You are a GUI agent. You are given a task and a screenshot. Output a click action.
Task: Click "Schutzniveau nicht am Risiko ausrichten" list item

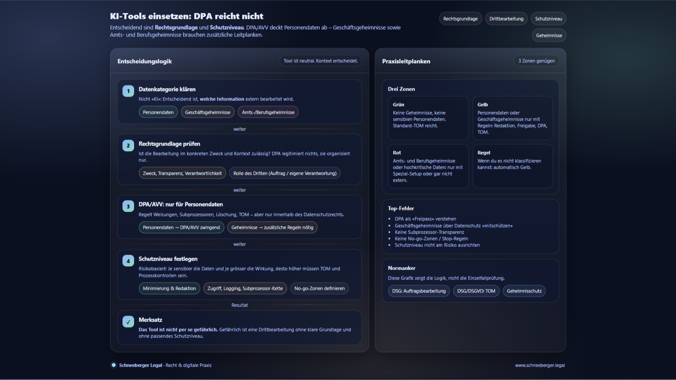click(437, 245)
